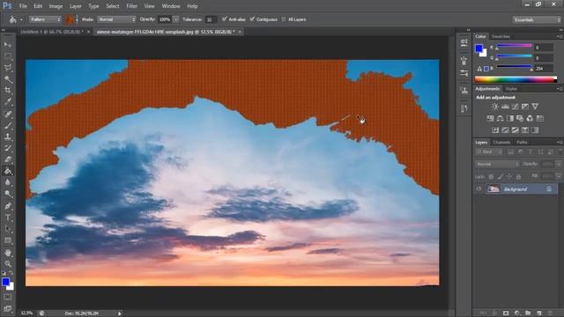Click the color spectrum ramp in Color panel
Image resolution: width=564 pixels, height=317 pixels.
tap(516, 79)
